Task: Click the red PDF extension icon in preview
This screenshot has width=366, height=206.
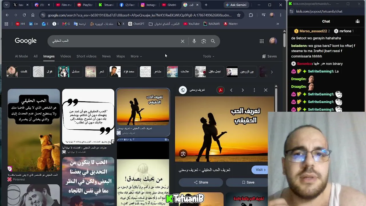Action: pyautogui.click(x=220, y=90)
